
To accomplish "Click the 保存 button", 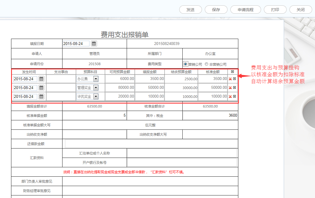I will (x=216, y=9).
